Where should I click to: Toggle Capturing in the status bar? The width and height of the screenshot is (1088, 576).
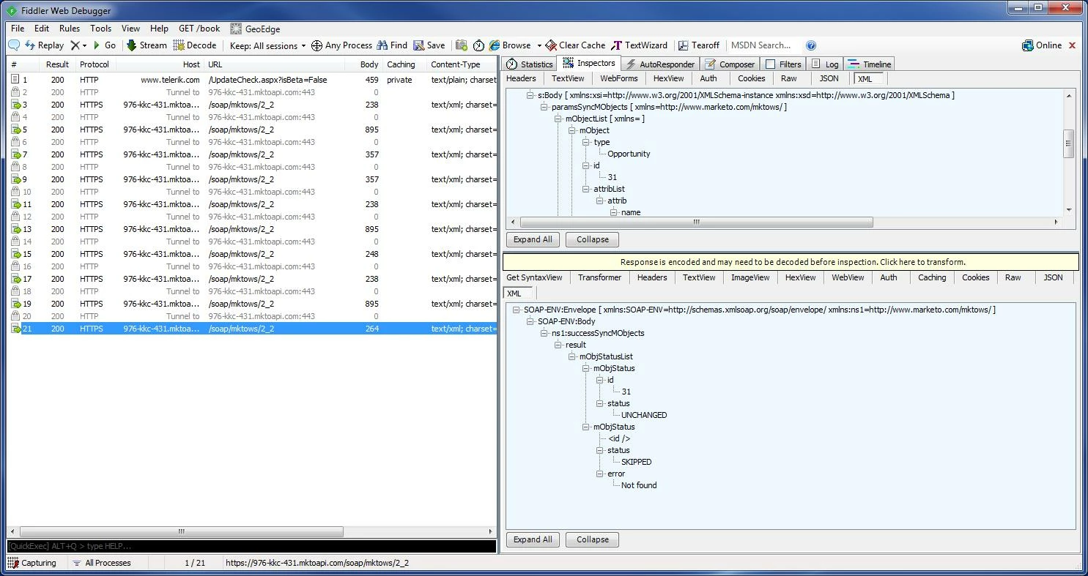click(x=32, y=563)
